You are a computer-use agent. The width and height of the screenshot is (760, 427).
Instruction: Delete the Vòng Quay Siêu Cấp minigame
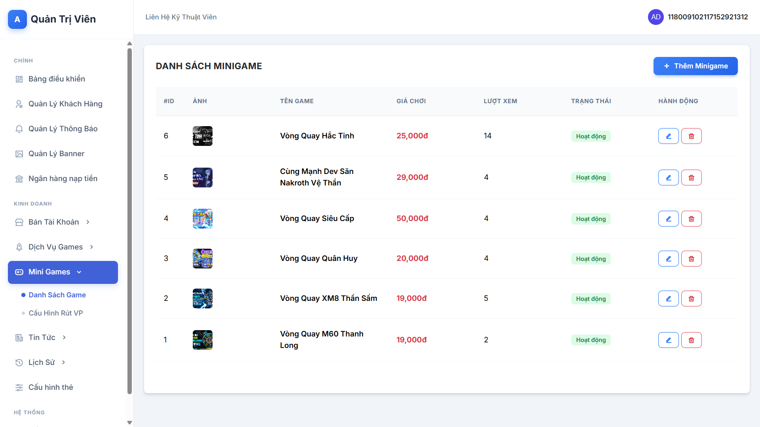click(x=691, y=219)
